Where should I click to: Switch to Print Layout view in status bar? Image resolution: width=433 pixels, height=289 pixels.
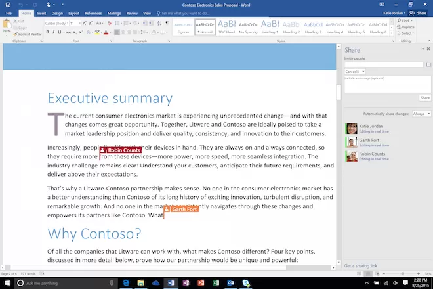pos(368,273)
